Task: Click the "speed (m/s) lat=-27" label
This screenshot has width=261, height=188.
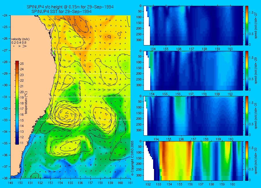Action: 256,25
